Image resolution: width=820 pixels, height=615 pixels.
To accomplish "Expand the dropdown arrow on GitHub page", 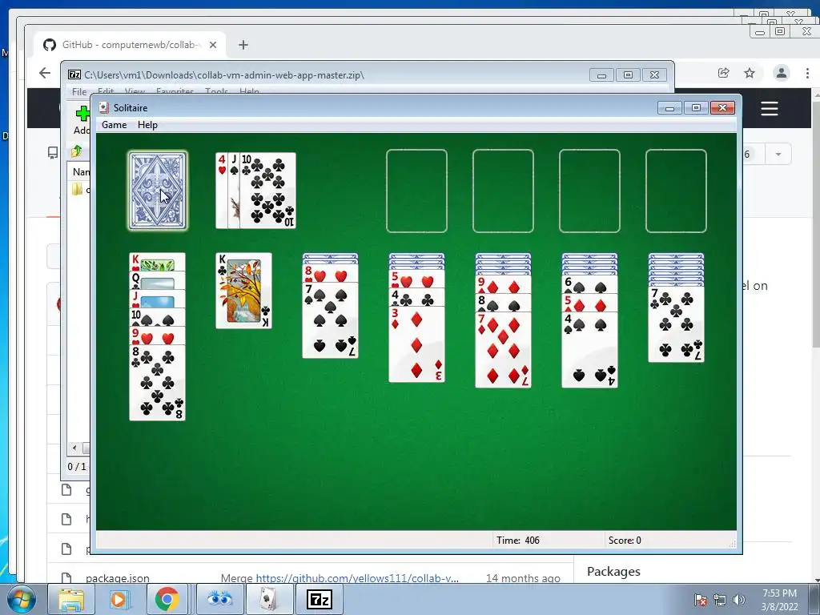I will click(x=778, y=155).
